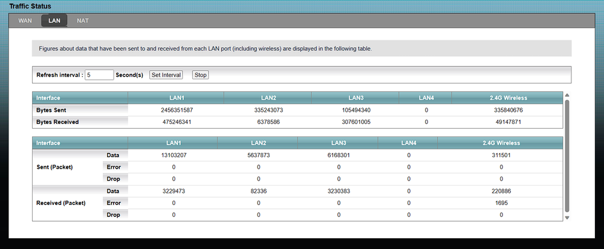Click LAN1 header in the bytes table
The height and width of the screenshot is (249, 604).
(176, 98)
